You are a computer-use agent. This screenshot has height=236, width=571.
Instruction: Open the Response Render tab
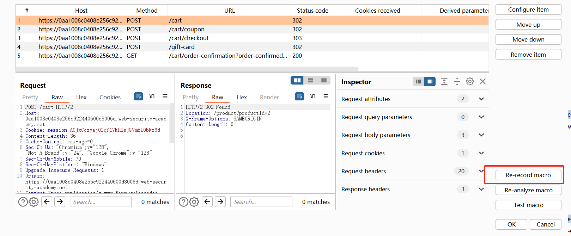pos(269,97)
